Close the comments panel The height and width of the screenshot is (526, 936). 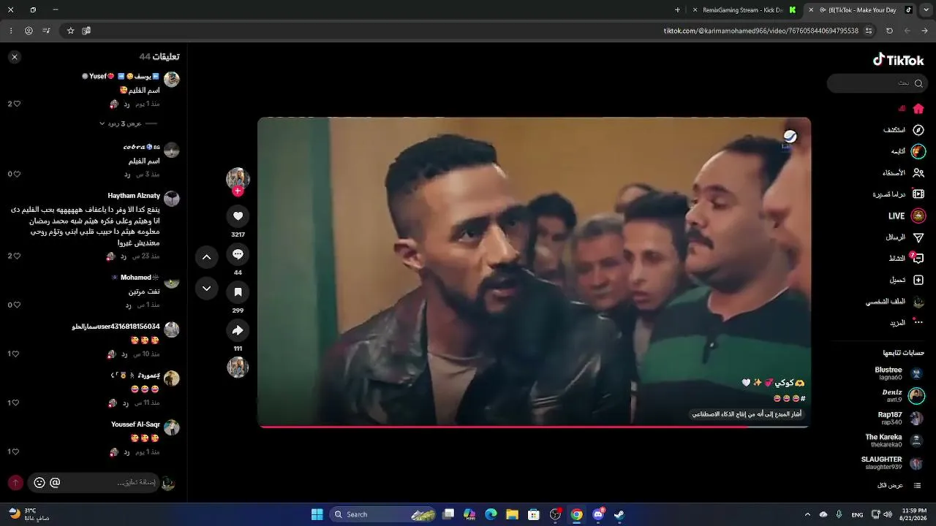pos(15,57)
